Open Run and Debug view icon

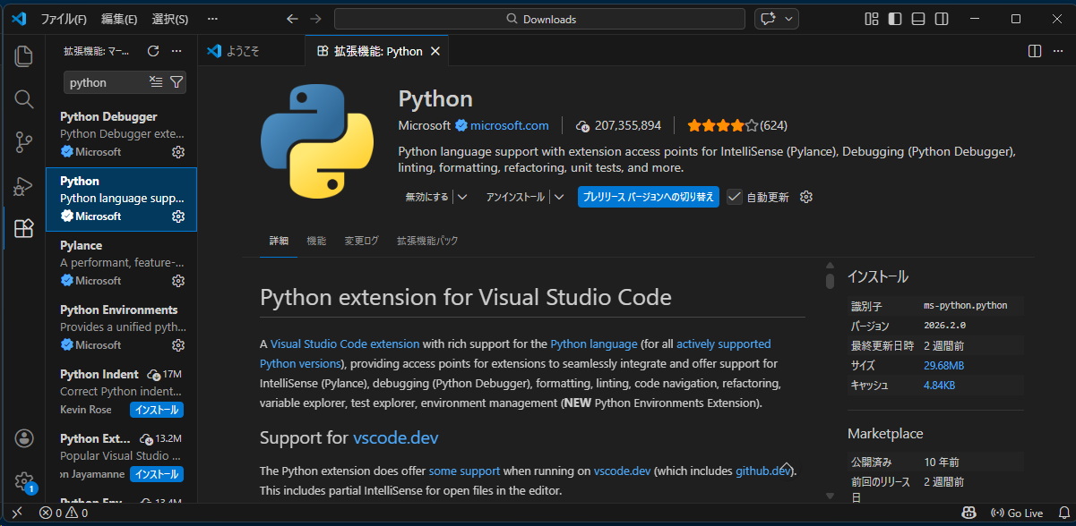(24, 186)
